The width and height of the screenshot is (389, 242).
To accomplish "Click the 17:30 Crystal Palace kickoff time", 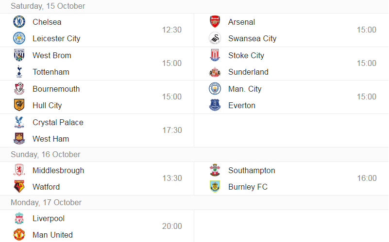I will 172,130.
